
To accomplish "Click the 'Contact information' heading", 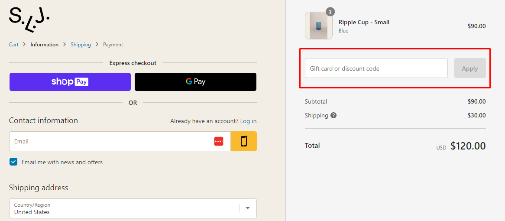I will (43, 120).
